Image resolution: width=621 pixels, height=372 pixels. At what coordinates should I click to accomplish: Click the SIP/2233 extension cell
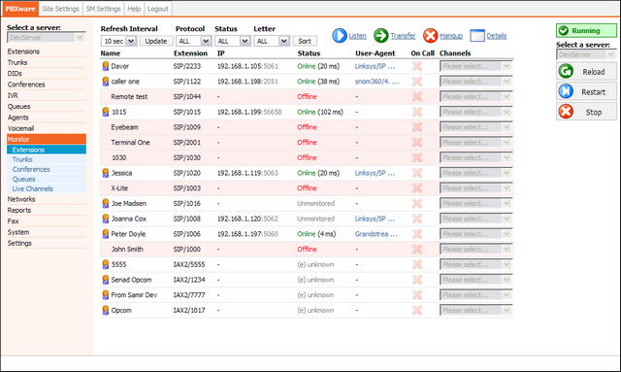(x=187, y=66)
